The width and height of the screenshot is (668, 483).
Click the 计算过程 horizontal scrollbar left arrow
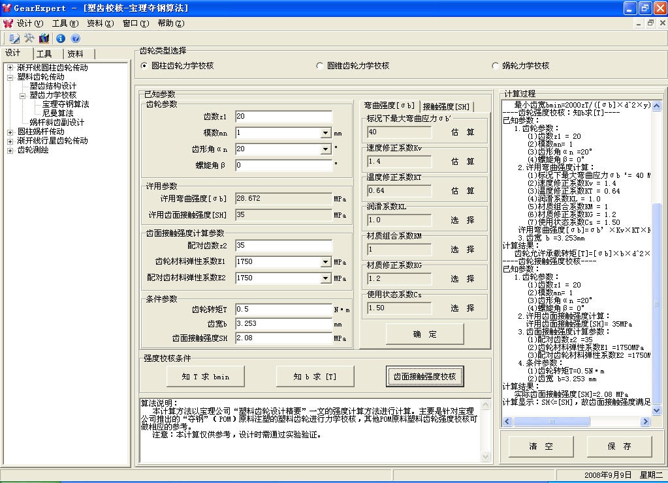click(507, 421)
